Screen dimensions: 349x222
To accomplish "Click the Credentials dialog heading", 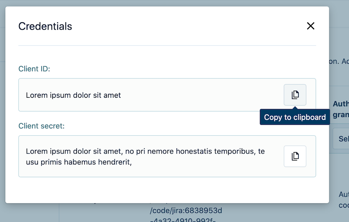I will pos(45,26).
